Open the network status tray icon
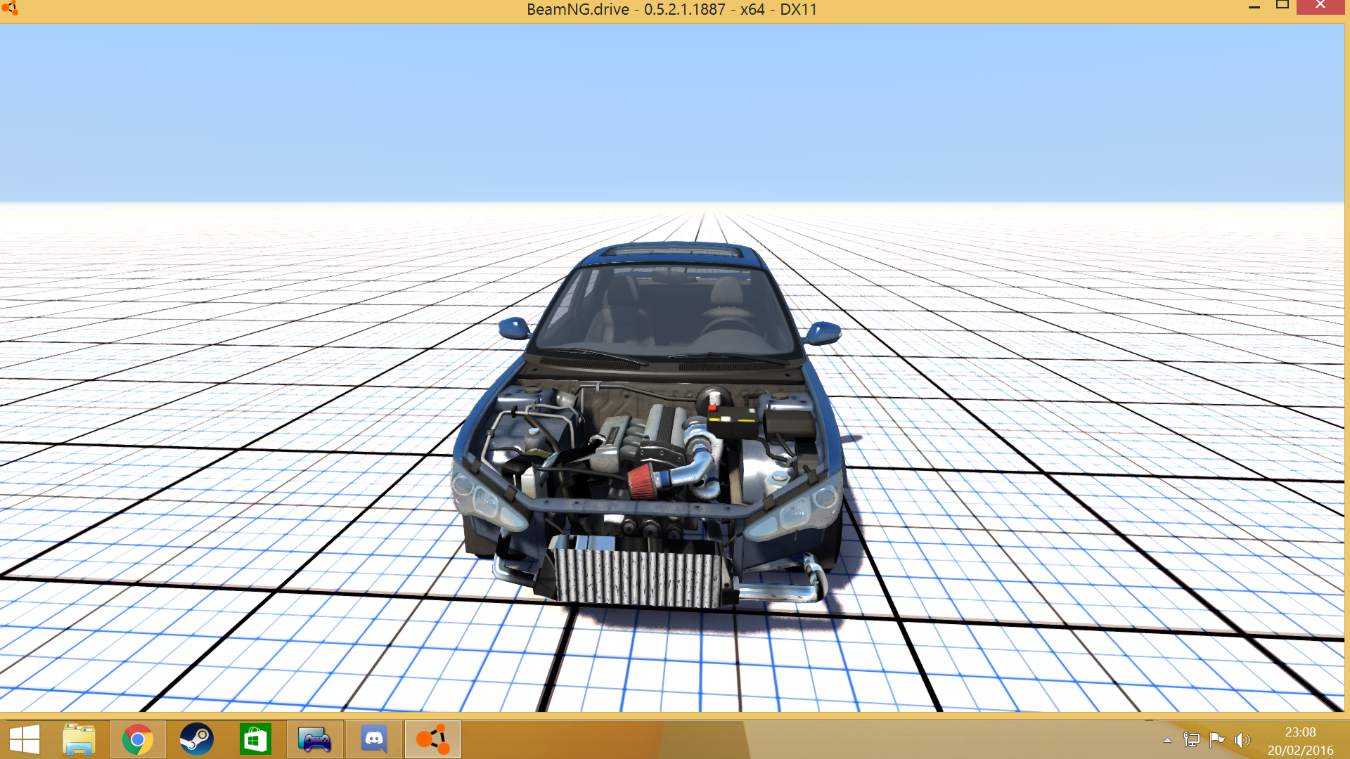Image resolution: width=1350 pixels, height=759 pixels. (x=1191, y=740)
